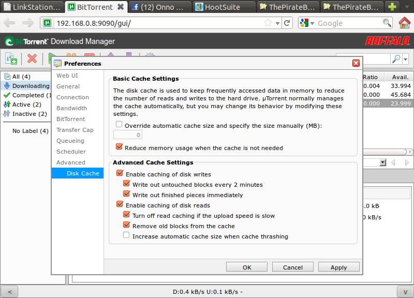This screenshot has width=414, height=298.
Task: Click the Add Torrent toolbar icon
Action: coord(11,58)
